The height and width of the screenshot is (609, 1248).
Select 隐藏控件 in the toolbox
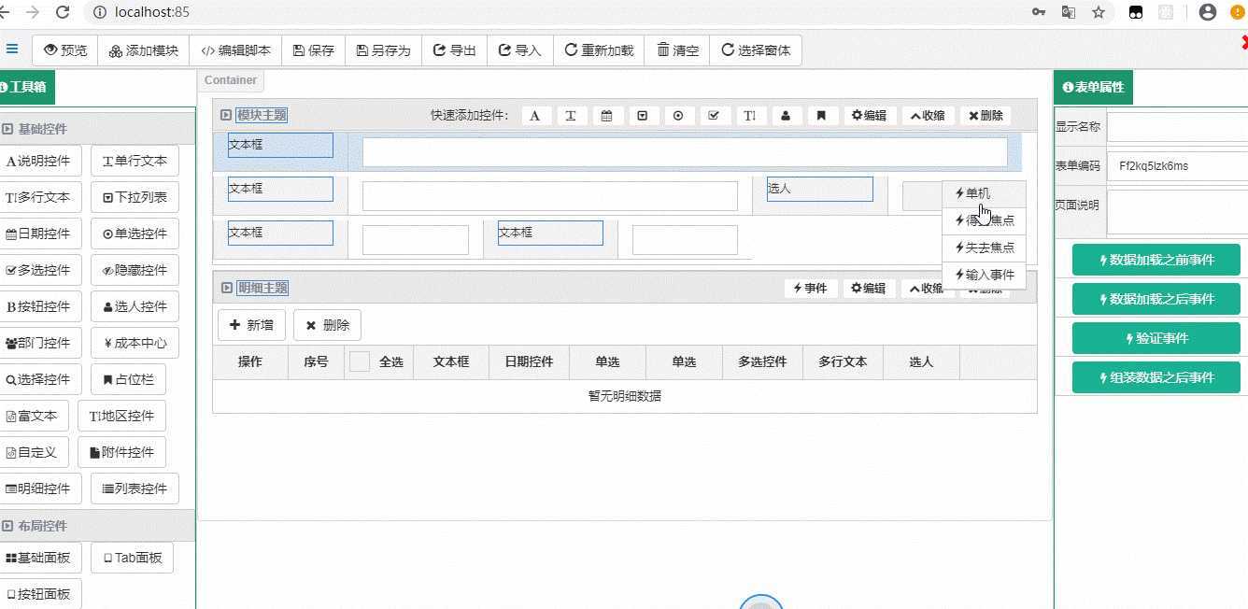[x=135, y=270]
